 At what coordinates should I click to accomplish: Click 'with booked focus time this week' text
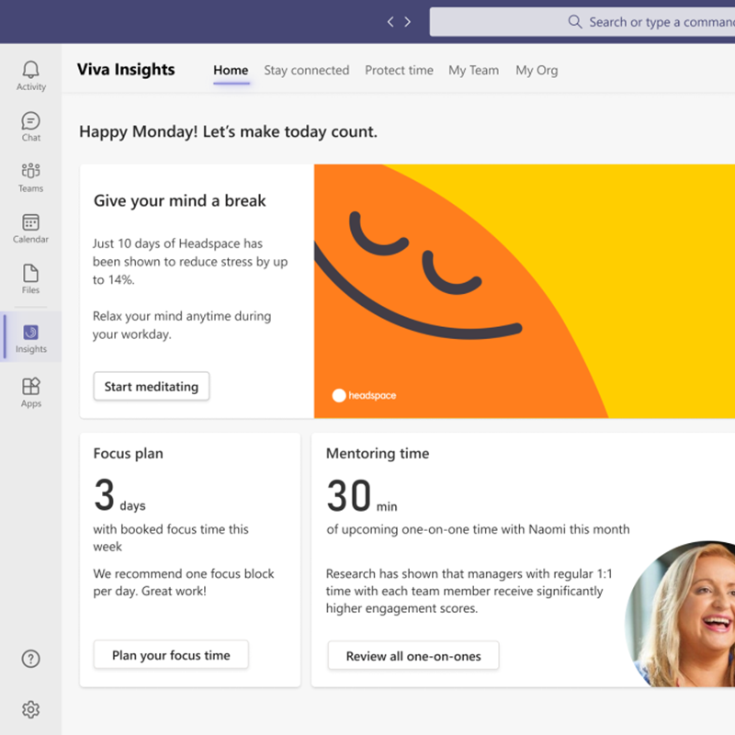(x=171, y=537)
